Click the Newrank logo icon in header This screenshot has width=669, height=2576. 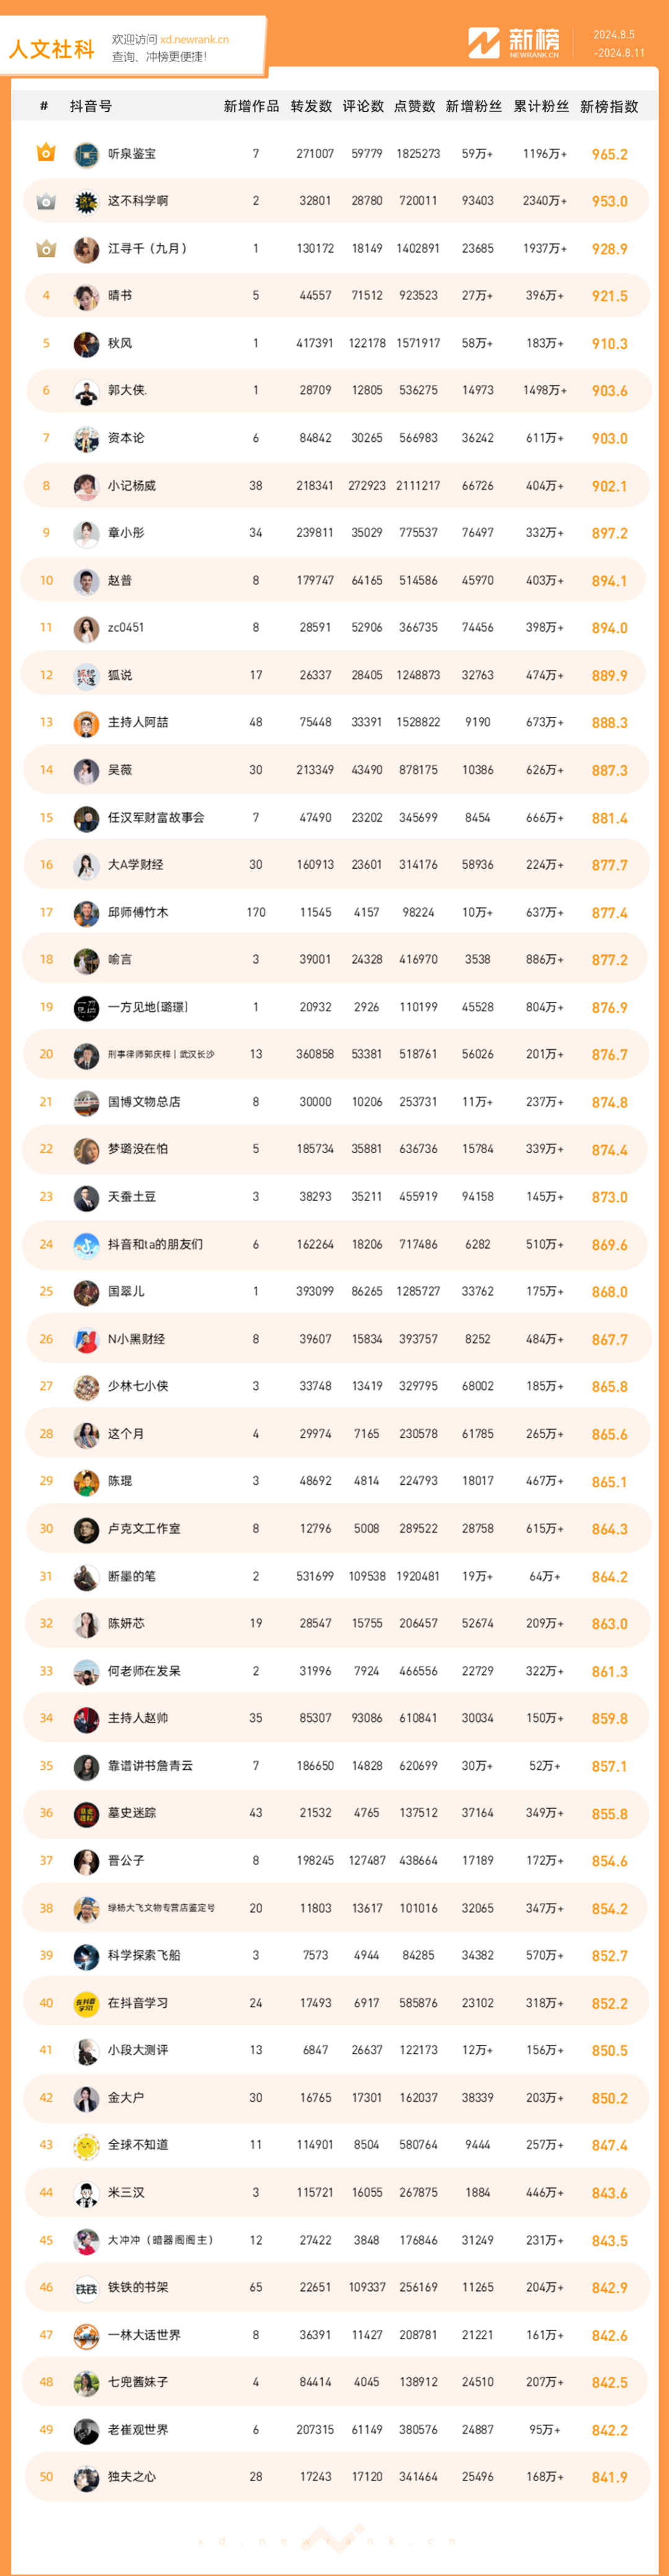(x=484, y=43)
